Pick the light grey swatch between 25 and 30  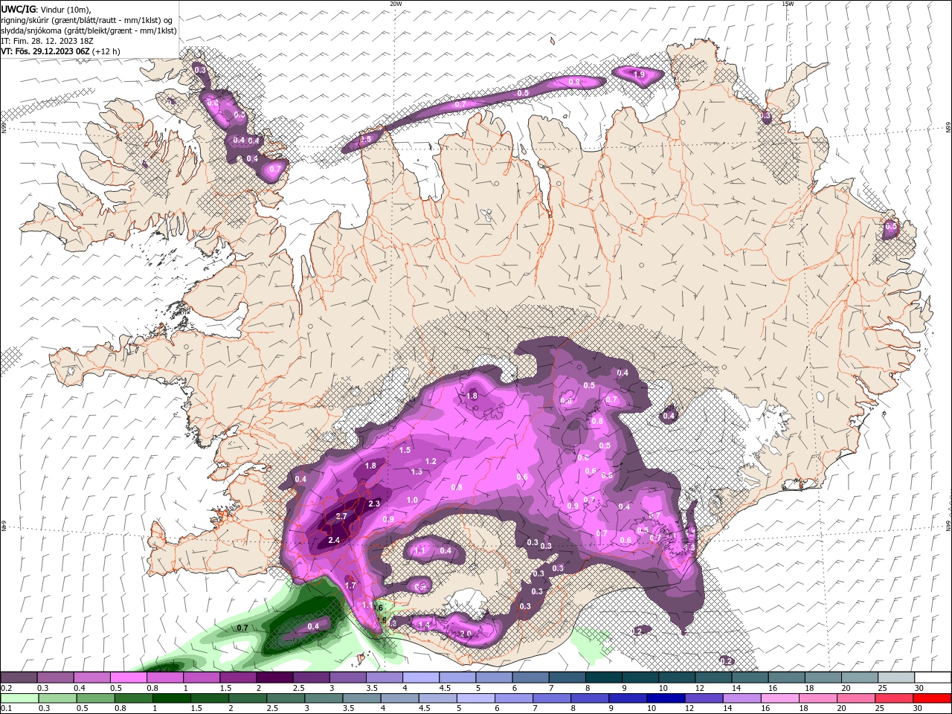(x=896, y=678)
